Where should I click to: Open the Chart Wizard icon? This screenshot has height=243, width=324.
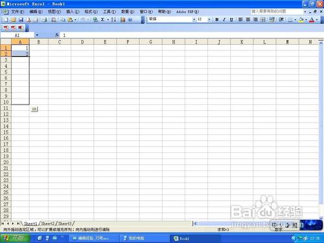[122, 19]
